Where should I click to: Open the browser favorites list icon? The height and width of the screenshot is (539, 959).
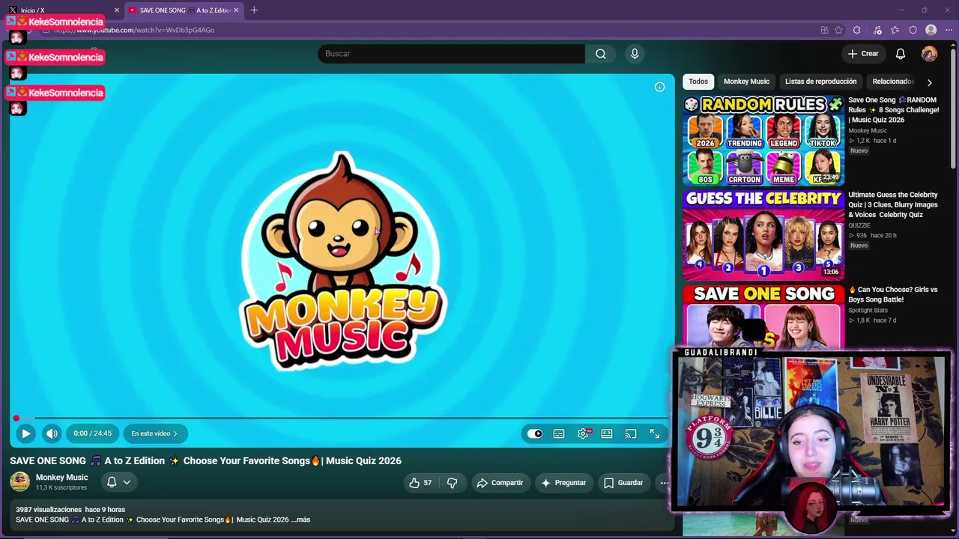pyautogui.click(x=895, y=30)
